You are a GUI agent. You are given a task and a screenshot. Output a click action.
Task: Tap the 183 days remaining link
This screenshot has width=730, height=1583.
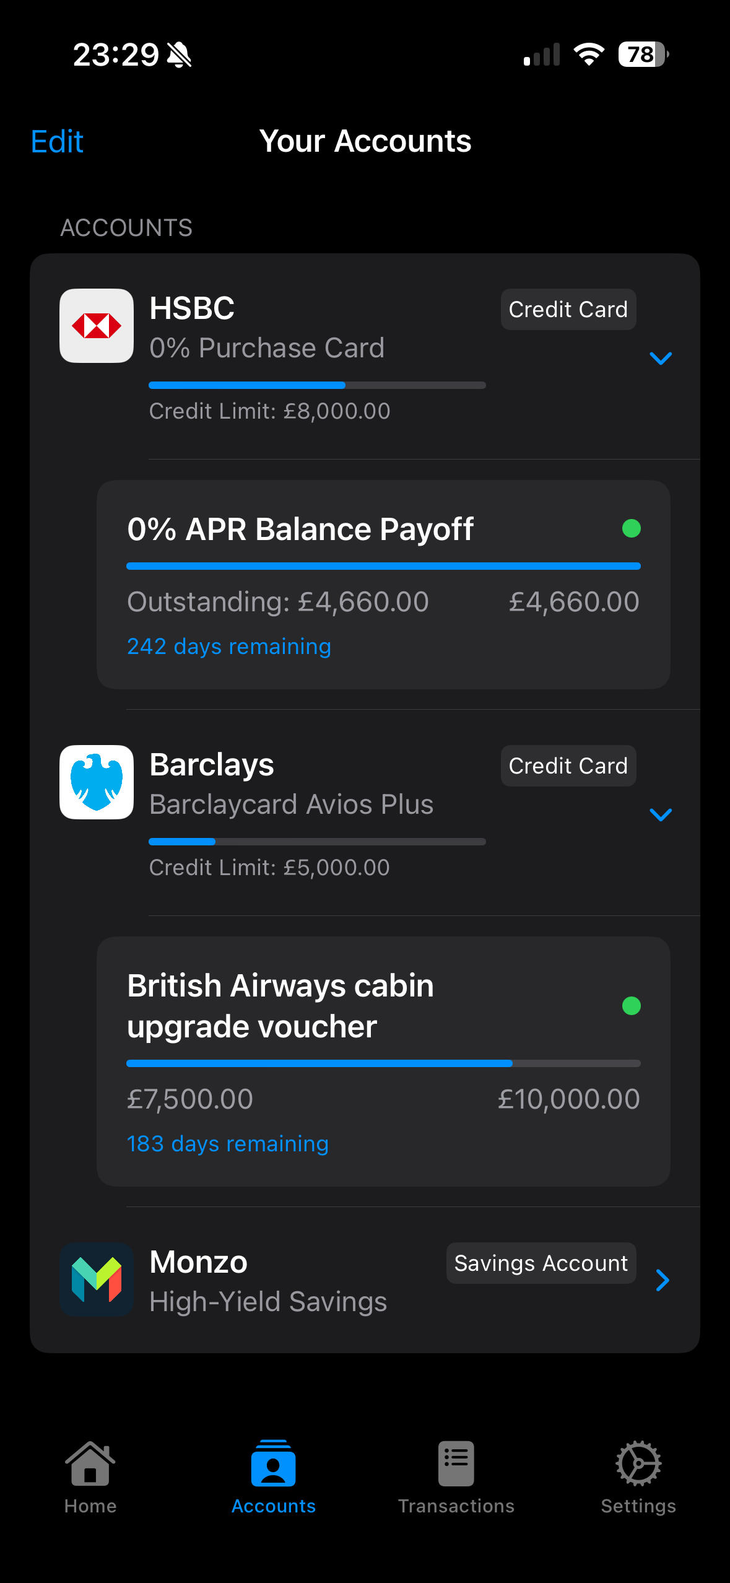click(228, 1143)
